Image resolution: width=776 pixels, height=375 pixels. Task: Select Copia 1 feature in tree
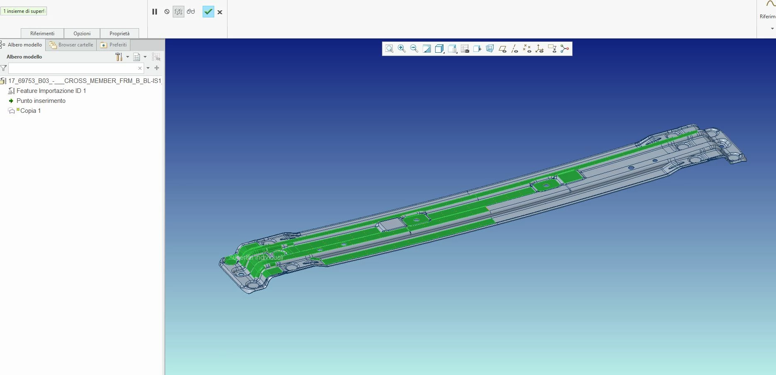click(x=24, y=111)
